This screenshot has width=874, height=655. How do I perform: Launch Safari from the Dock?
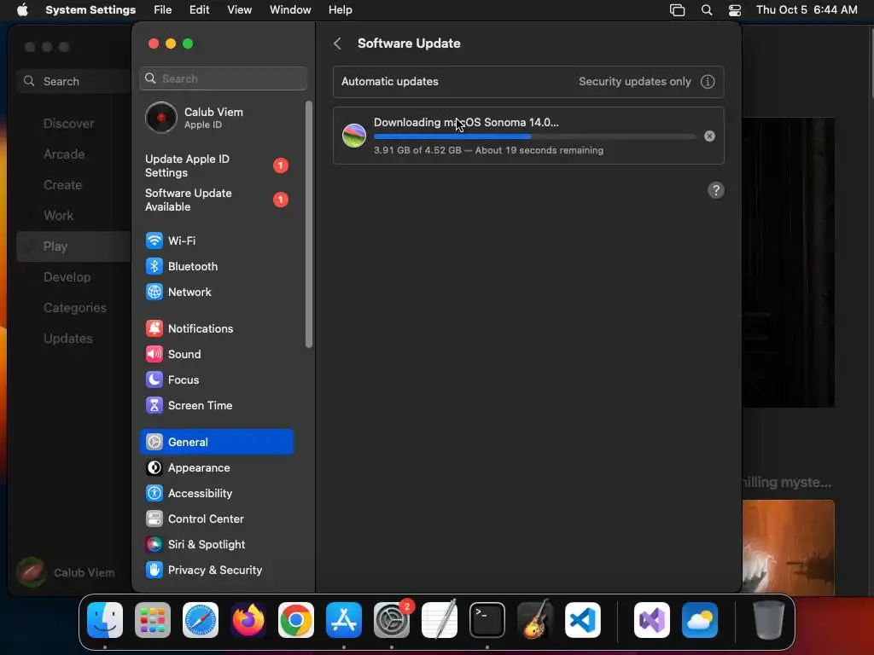200,620
